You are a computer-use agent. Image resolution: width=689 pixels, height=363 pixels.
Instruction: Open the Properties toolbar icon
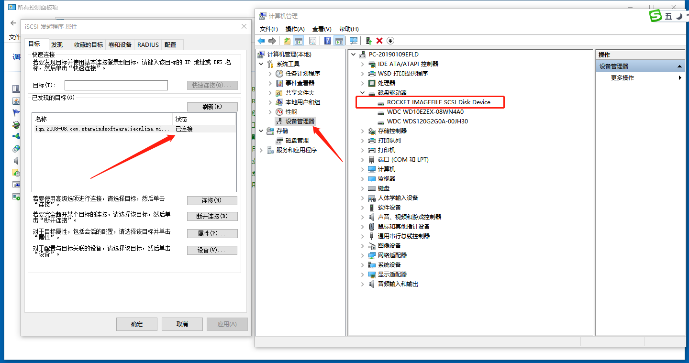tap(312, 41)
